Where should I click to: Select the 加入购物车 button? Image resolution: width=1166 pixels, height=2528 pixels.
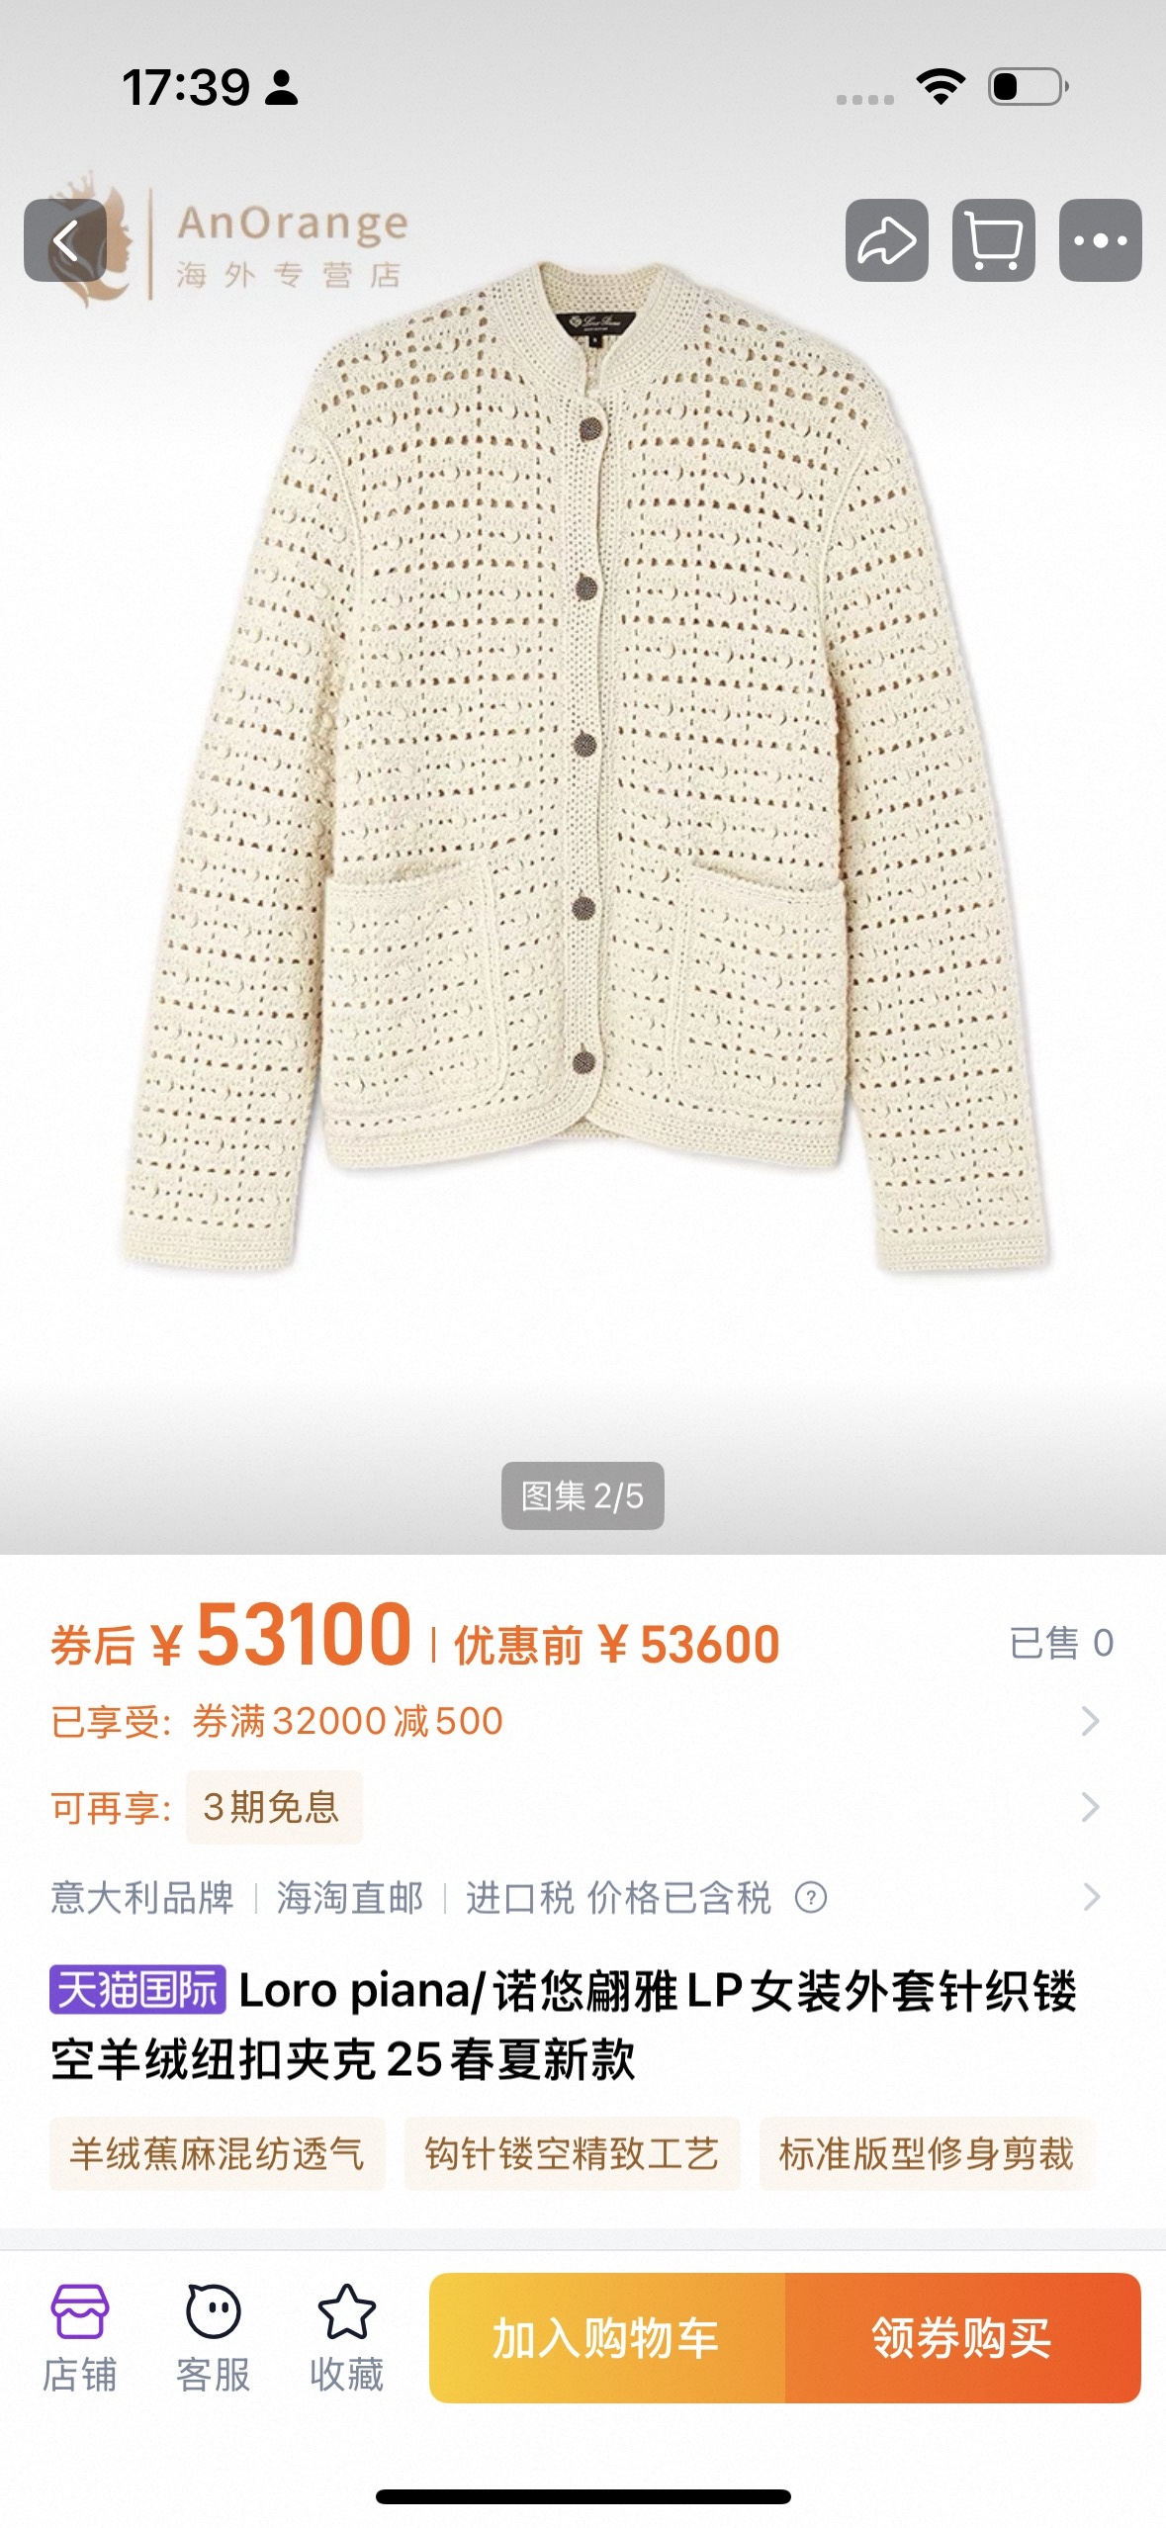click(606, 2338)
